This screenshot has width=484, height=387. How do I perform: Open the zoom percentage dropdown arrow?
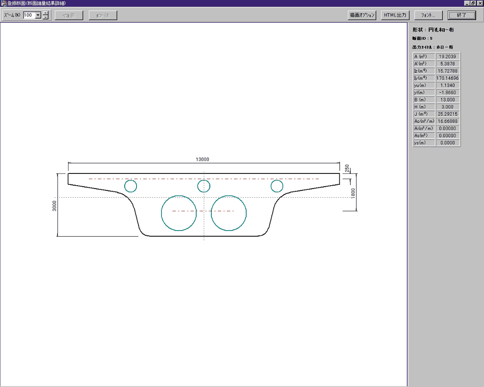click(x=38, y=15)
